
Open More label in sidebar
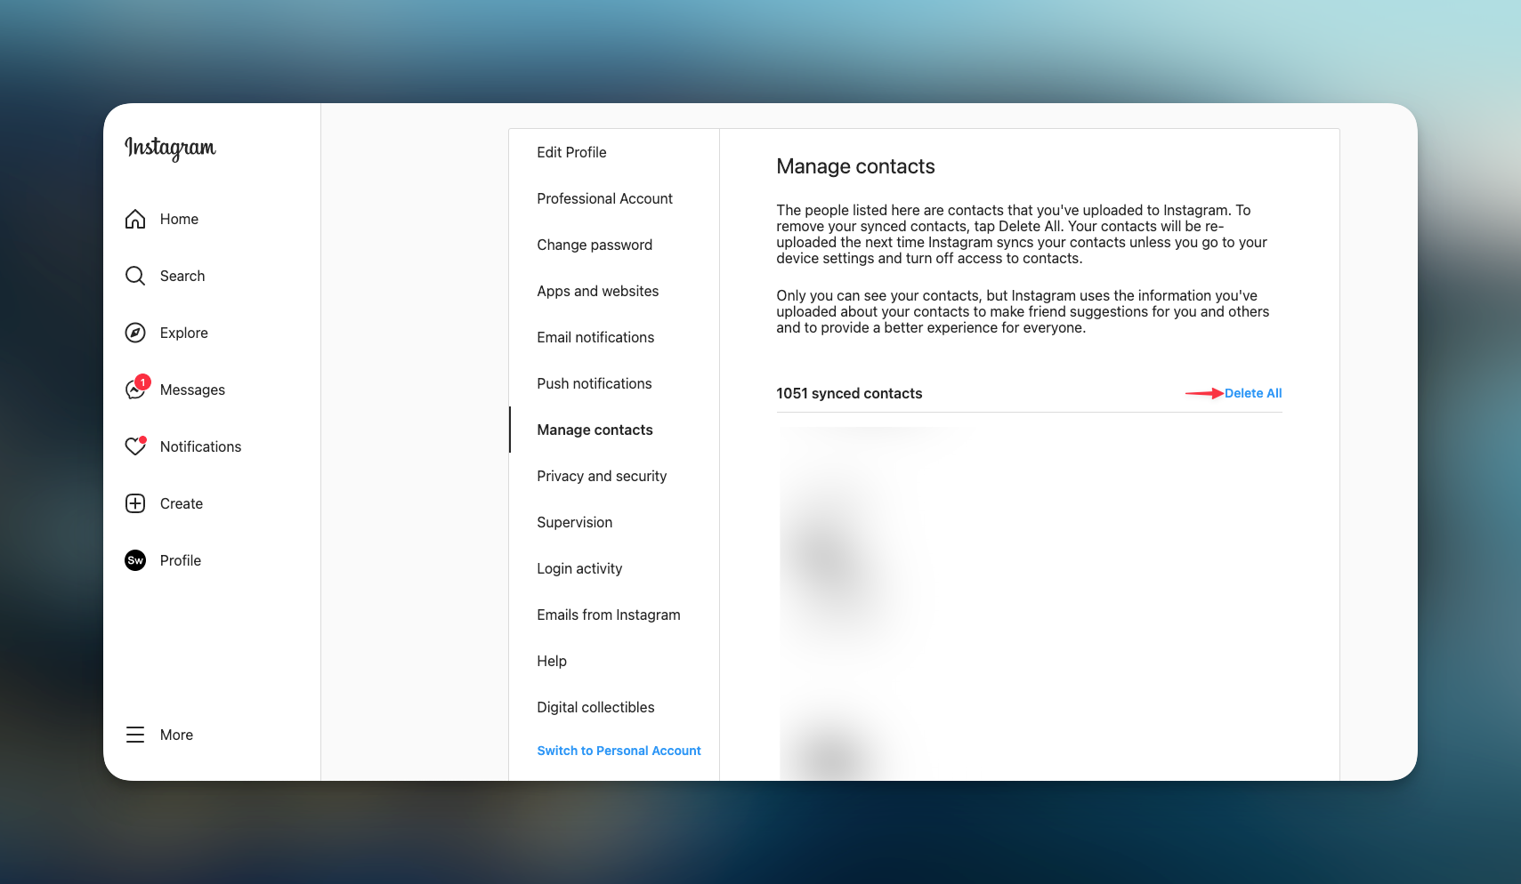pos(176,735)
